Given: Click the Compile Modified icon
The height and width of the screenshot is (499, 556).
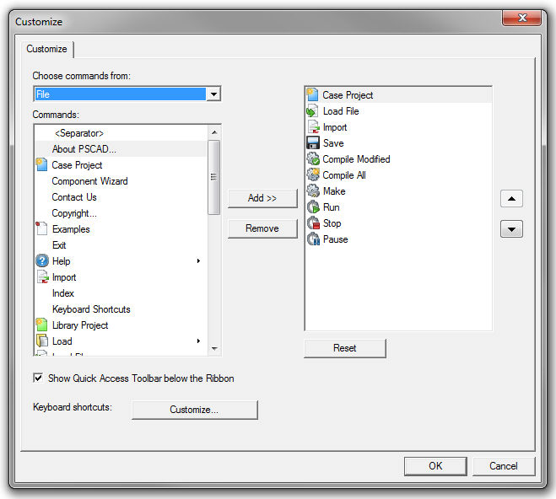Looking at the screenshot, I should (312, 159).
